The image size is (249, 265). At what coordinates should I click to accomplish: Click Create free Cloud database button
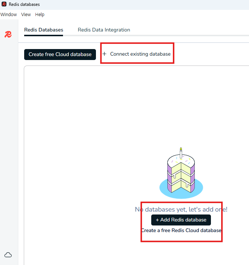tap(60, 55)
